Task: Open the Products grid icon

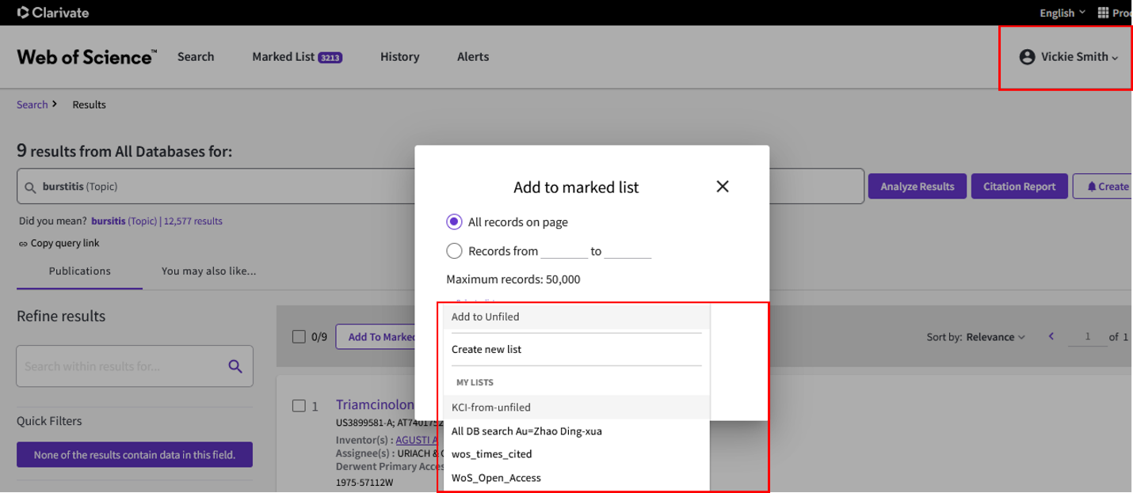Action: tap(1103, 13)
